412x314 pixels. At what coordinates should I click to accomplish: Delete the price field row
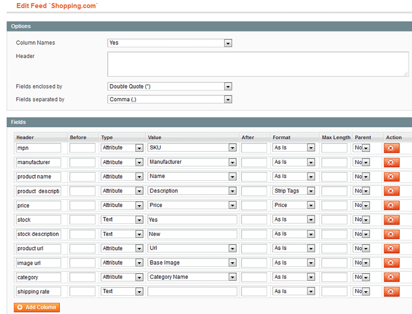click(x=391, y=205)
